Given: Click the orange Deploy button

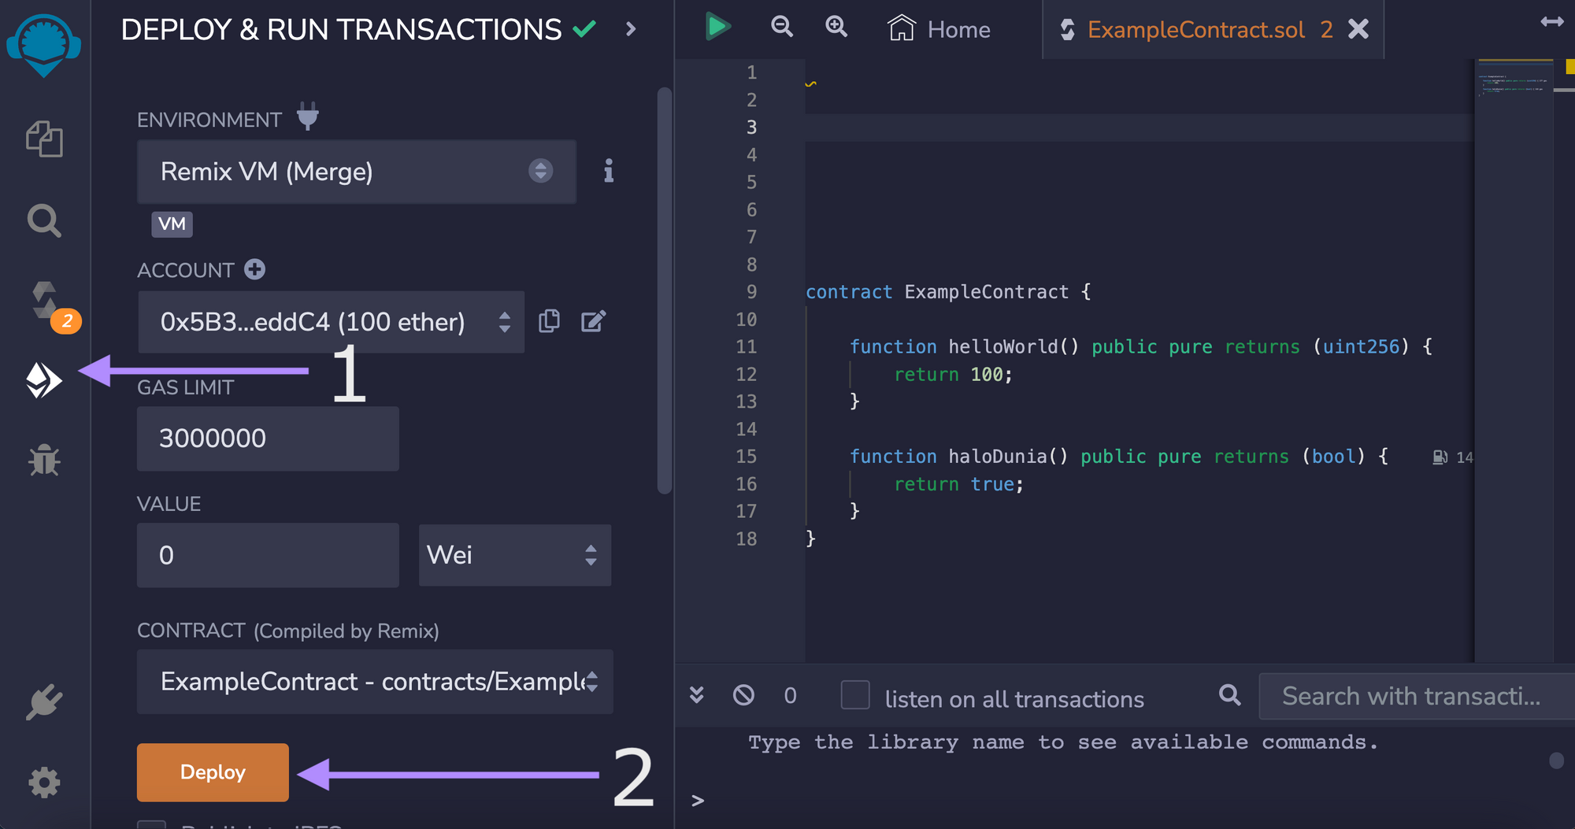Looking at the screenshot, I should point(213,772).
